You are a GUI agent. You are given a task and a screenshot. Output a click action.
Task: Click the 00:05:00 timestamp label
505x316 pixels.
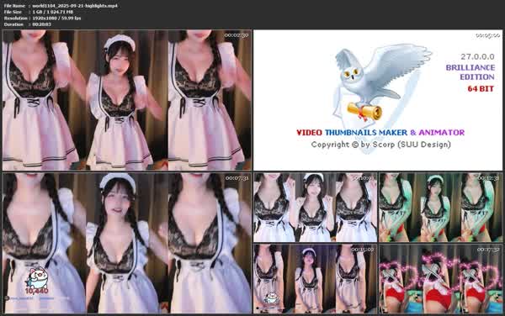point(487,35)
